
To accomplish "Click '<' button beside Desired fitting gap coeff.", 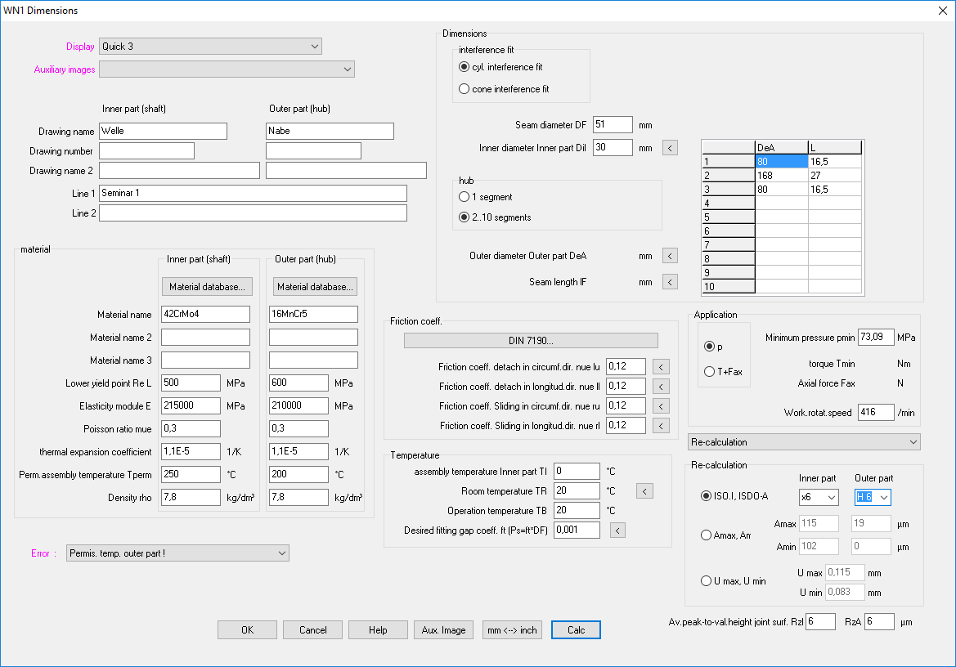I will [617, 530].
